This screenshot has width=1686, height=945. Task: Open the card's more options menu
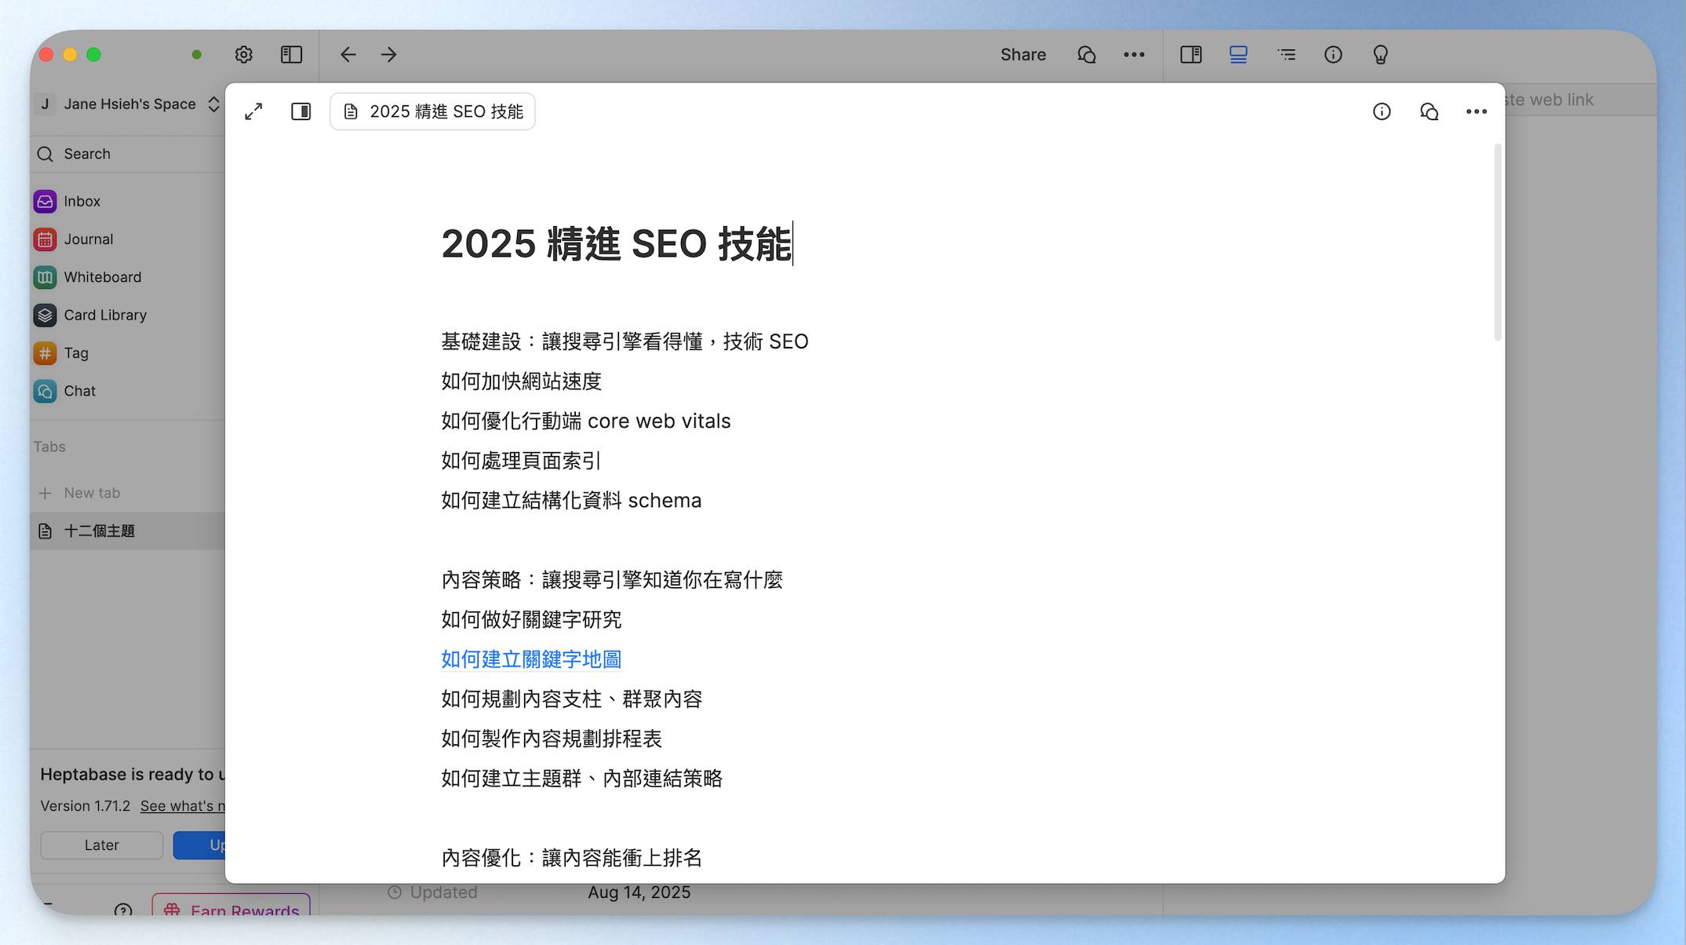[x=1476, y=111]
